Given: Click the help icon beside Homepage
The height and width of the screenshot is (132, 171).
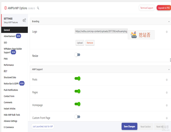Looking at the screenshot, I should 167,105.
